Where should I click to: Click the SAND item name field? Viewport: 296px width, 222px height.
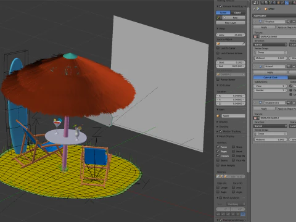click(x=233, y=116)
